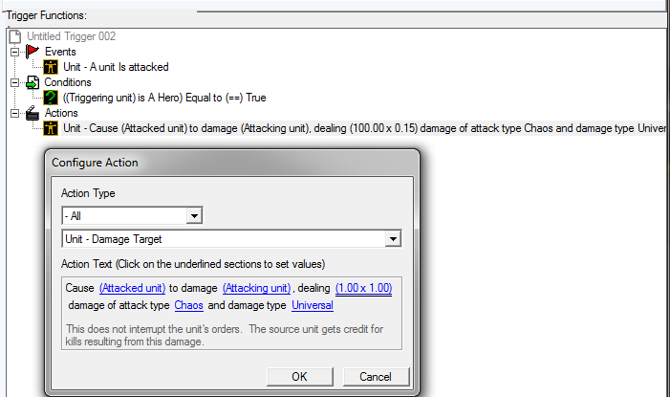The image size is (670, 397).
Task: Click the unit icon beside 'A unit Is attacked'
Action: coord(51,67)
